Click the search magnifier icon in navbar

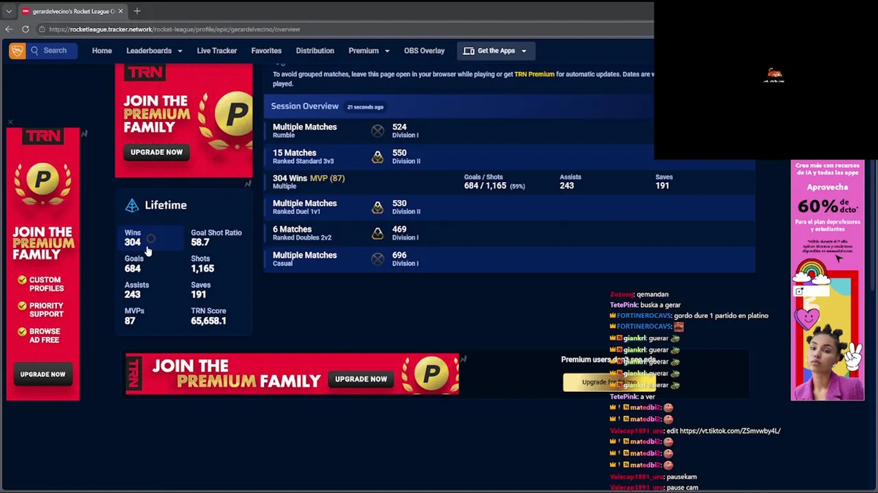pyautogui.click(x=34, y=51)
